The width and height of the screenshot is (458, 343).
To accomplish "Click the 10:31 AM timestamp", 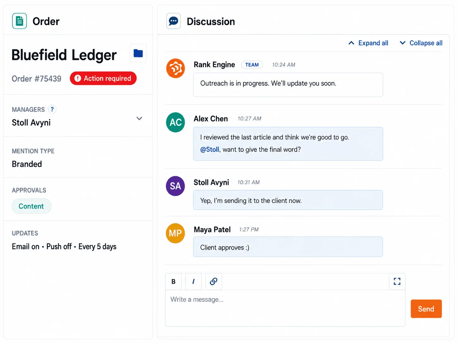I will (248, 183).
